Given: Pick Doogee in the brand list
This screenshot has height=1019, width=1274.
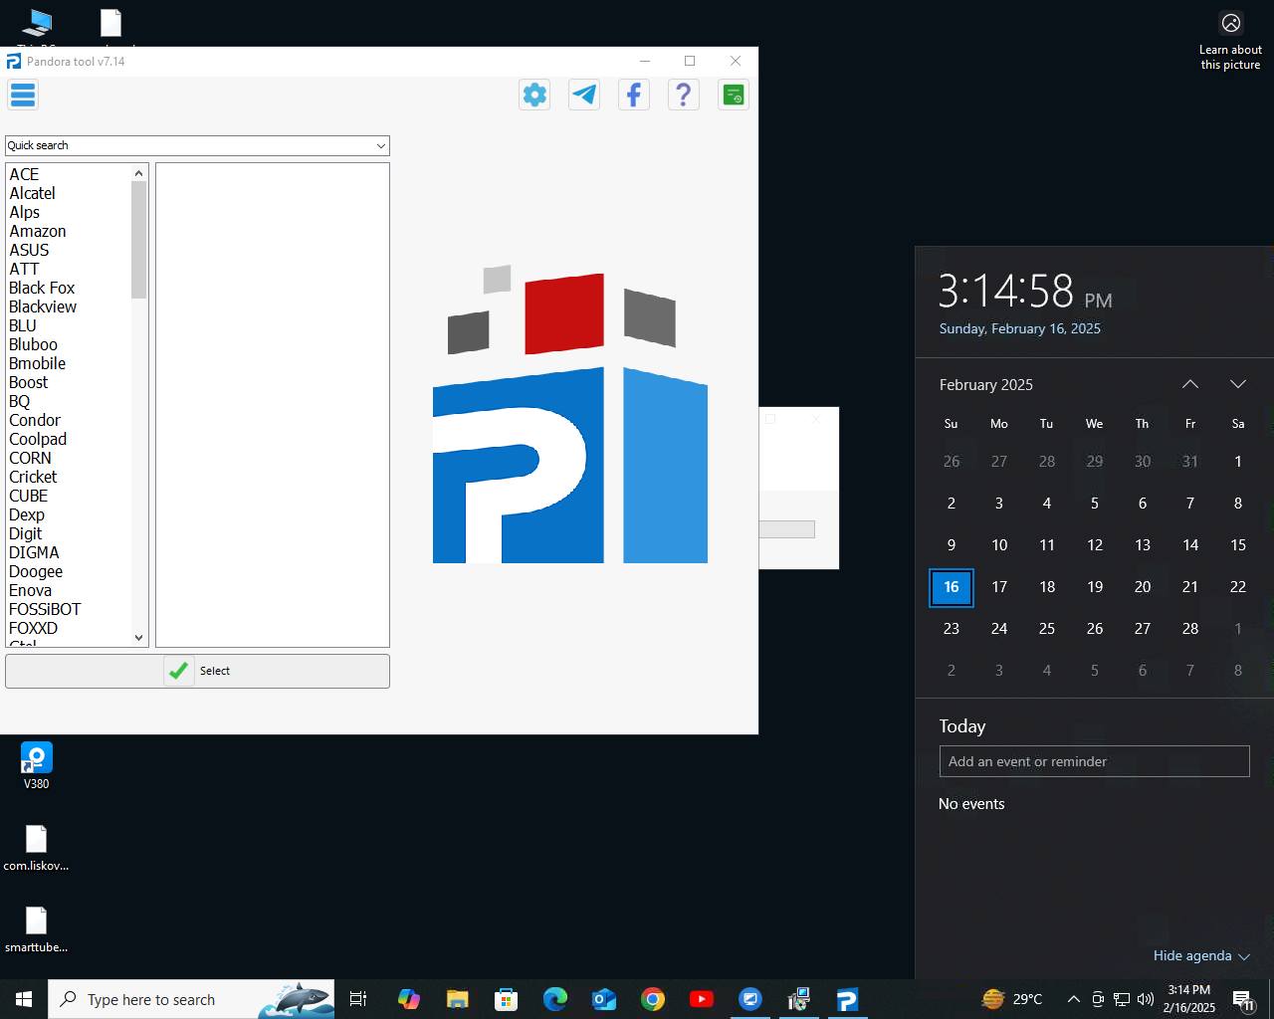Looking at the screenshot, I should click(36, 571).
